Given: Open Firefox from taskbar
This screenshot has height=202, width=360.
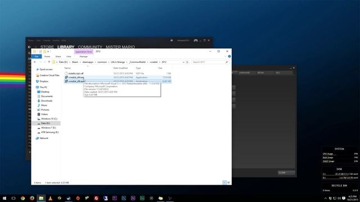Looking at the screenshot, I should pyautogui.click(x=32, y=198).
